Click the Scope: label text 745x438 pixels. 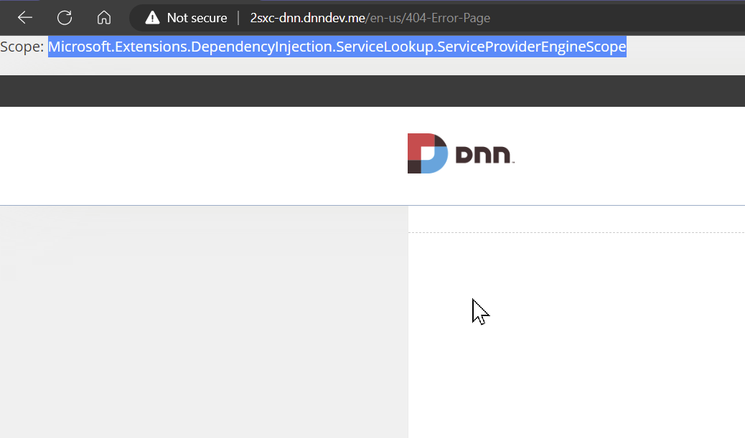coord(22,47)
